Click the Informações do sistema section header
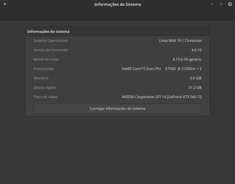The width and height of the screenshot is (235, 184). 48,31
